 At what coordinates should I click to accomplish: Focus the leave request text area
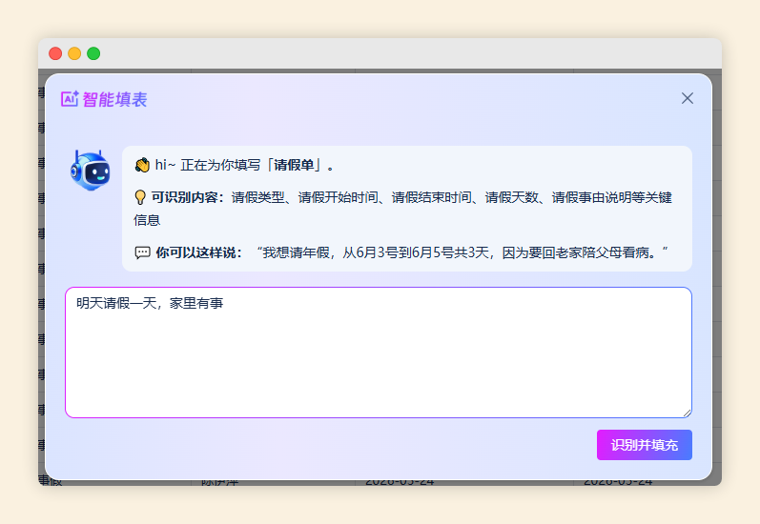coord(379,353)
